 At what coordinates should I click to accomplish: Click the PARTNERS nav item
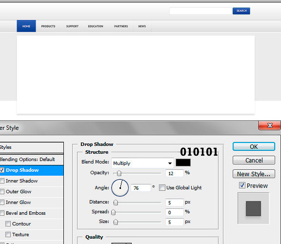pos(121,26)
